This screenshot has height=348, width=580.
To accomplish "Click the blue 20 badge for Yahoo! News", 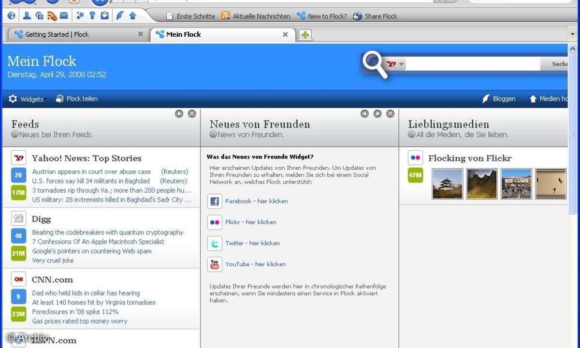I will pyautogui.click(x=18, y=175).
